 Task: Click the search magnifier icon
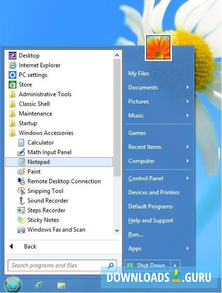click(111, 265)
